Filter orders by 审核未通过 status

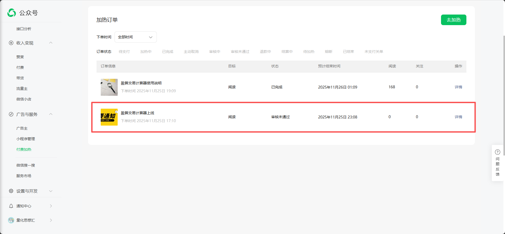[x=240, y=52]
